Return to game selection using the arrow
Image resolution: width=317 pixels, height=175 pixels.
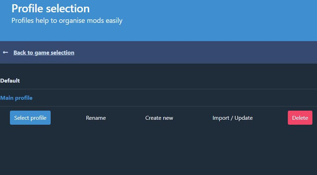5,52
